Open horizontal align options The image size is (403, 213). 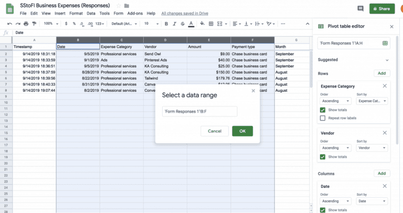pos(237,24)
